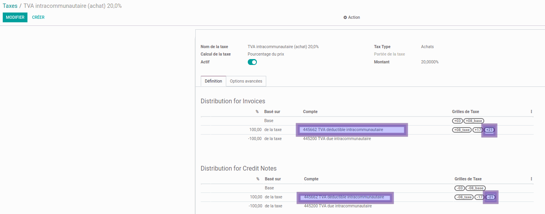Image resolution: width=545 pixels, height=214 pixels.
Task: Open the Action gear menu
Action: tap(352, 18)
